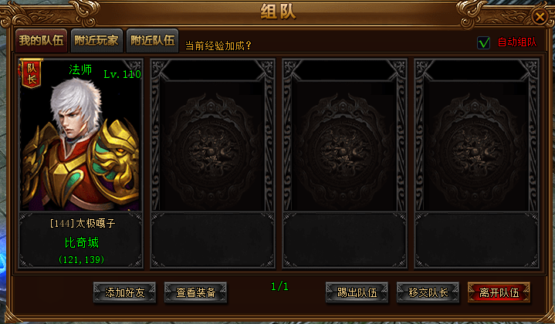Switch to the 我的队伍 tab
Screen dimensions: 555x324
coord(41,40)
